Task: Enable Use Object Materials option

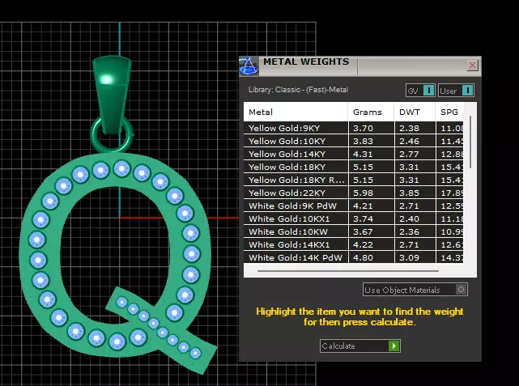Action: click(415, 290)
